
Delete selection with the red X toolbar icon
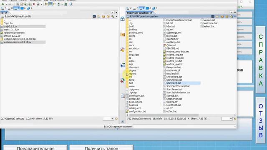34,4
